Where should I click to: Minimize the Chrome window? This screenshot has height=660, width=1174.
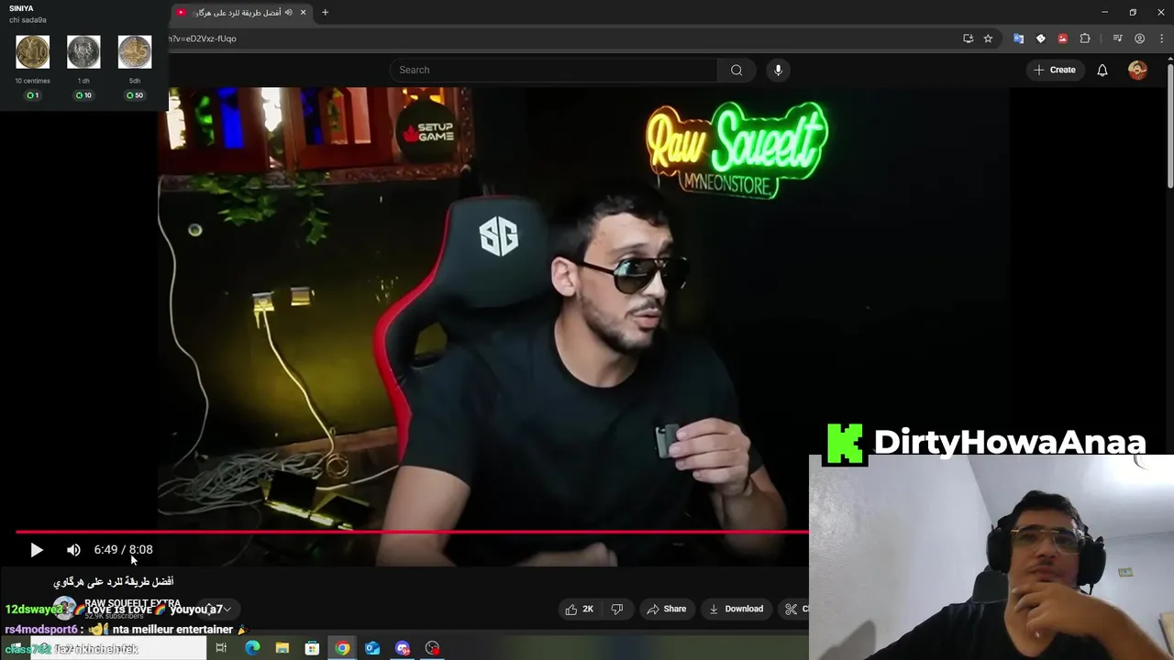click(x=1105, y=13)
